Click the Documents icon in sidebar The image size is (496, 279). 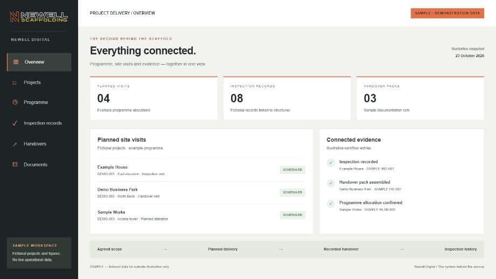(x=15, y=164)
